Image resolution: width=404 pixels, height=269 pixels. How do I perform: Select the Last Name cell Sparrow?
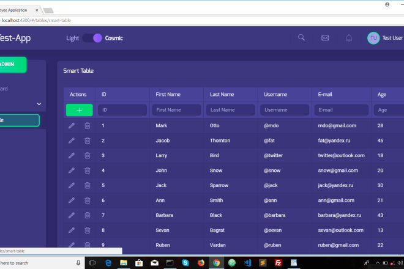219,185
